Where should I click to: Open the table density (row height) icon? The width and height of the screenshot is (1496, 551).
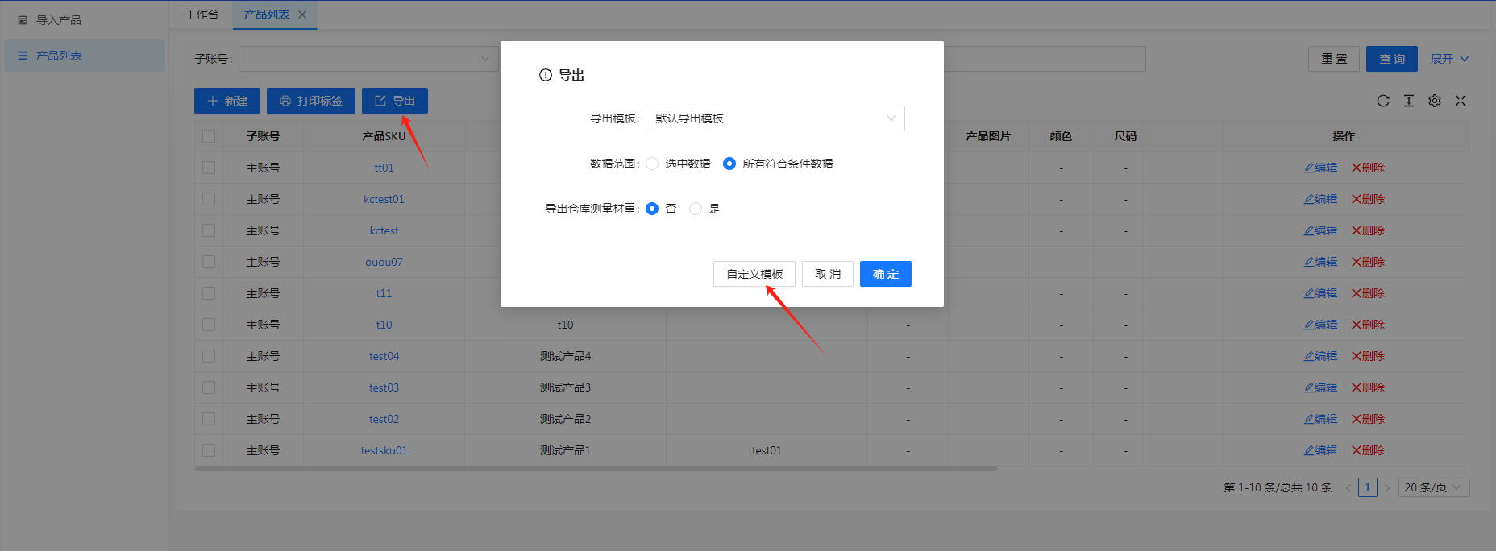[x=1409, y=101]
